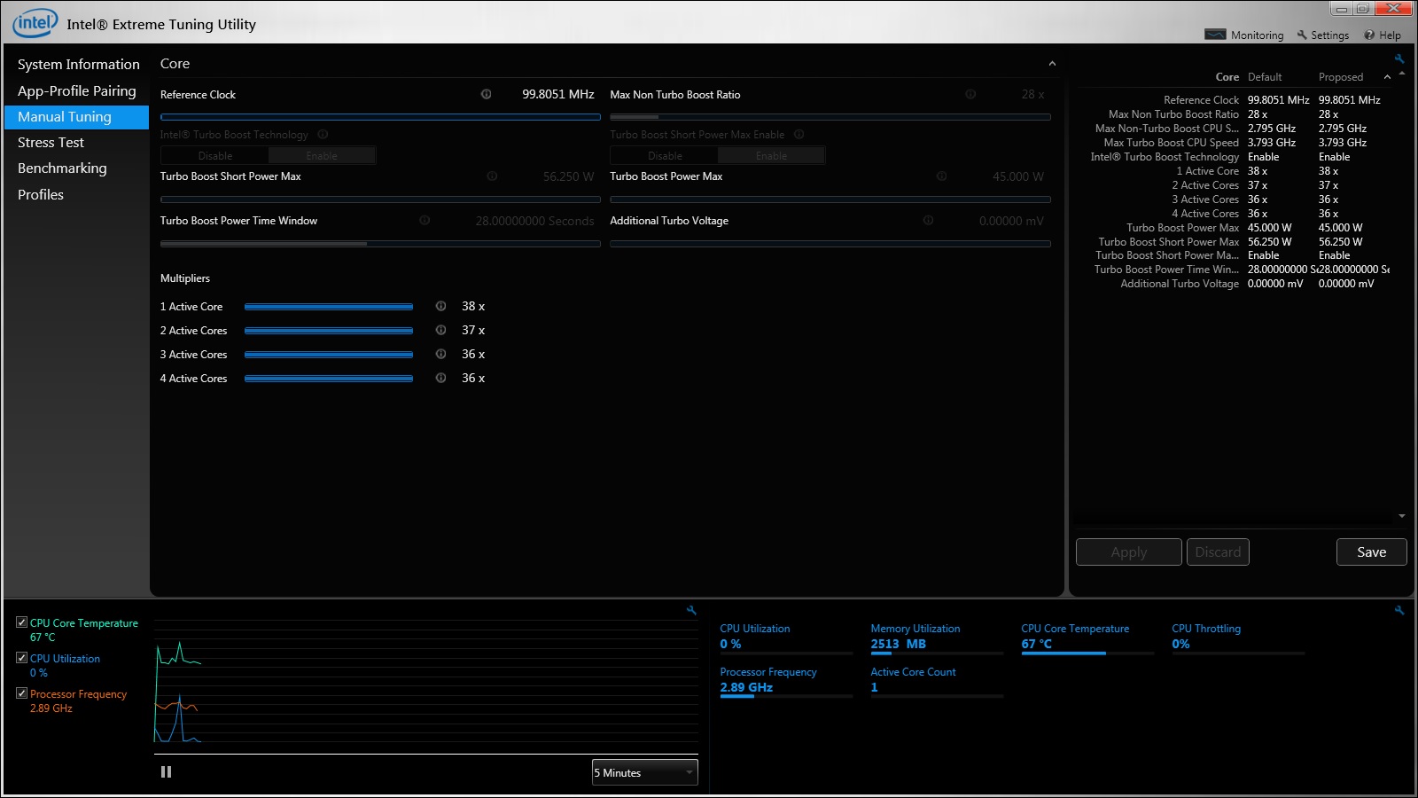Click 3 Active Cores info icon
This screenshot has width=1418, height=798.
coord(440,354)
